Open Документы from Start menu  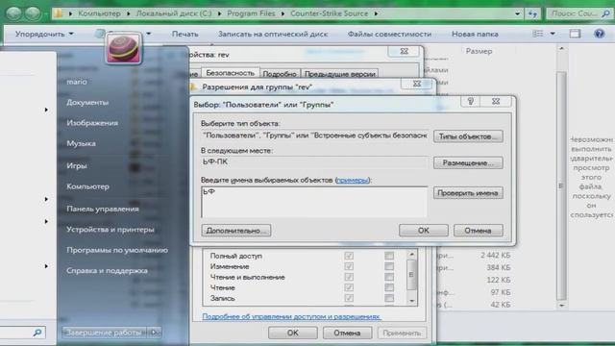pos(87,103)
